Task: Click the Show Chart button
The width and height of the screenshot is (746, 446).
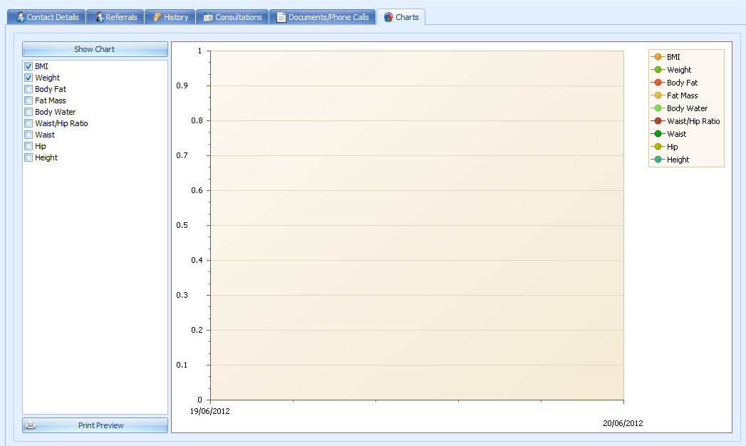Action: coord(95,49)
